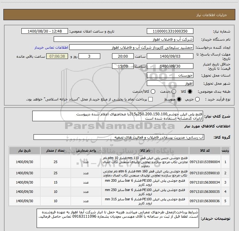Click the item name with سایز 200 mm
Screen dimensions: 239x231
pyautogui.click(x=145, y=183)
